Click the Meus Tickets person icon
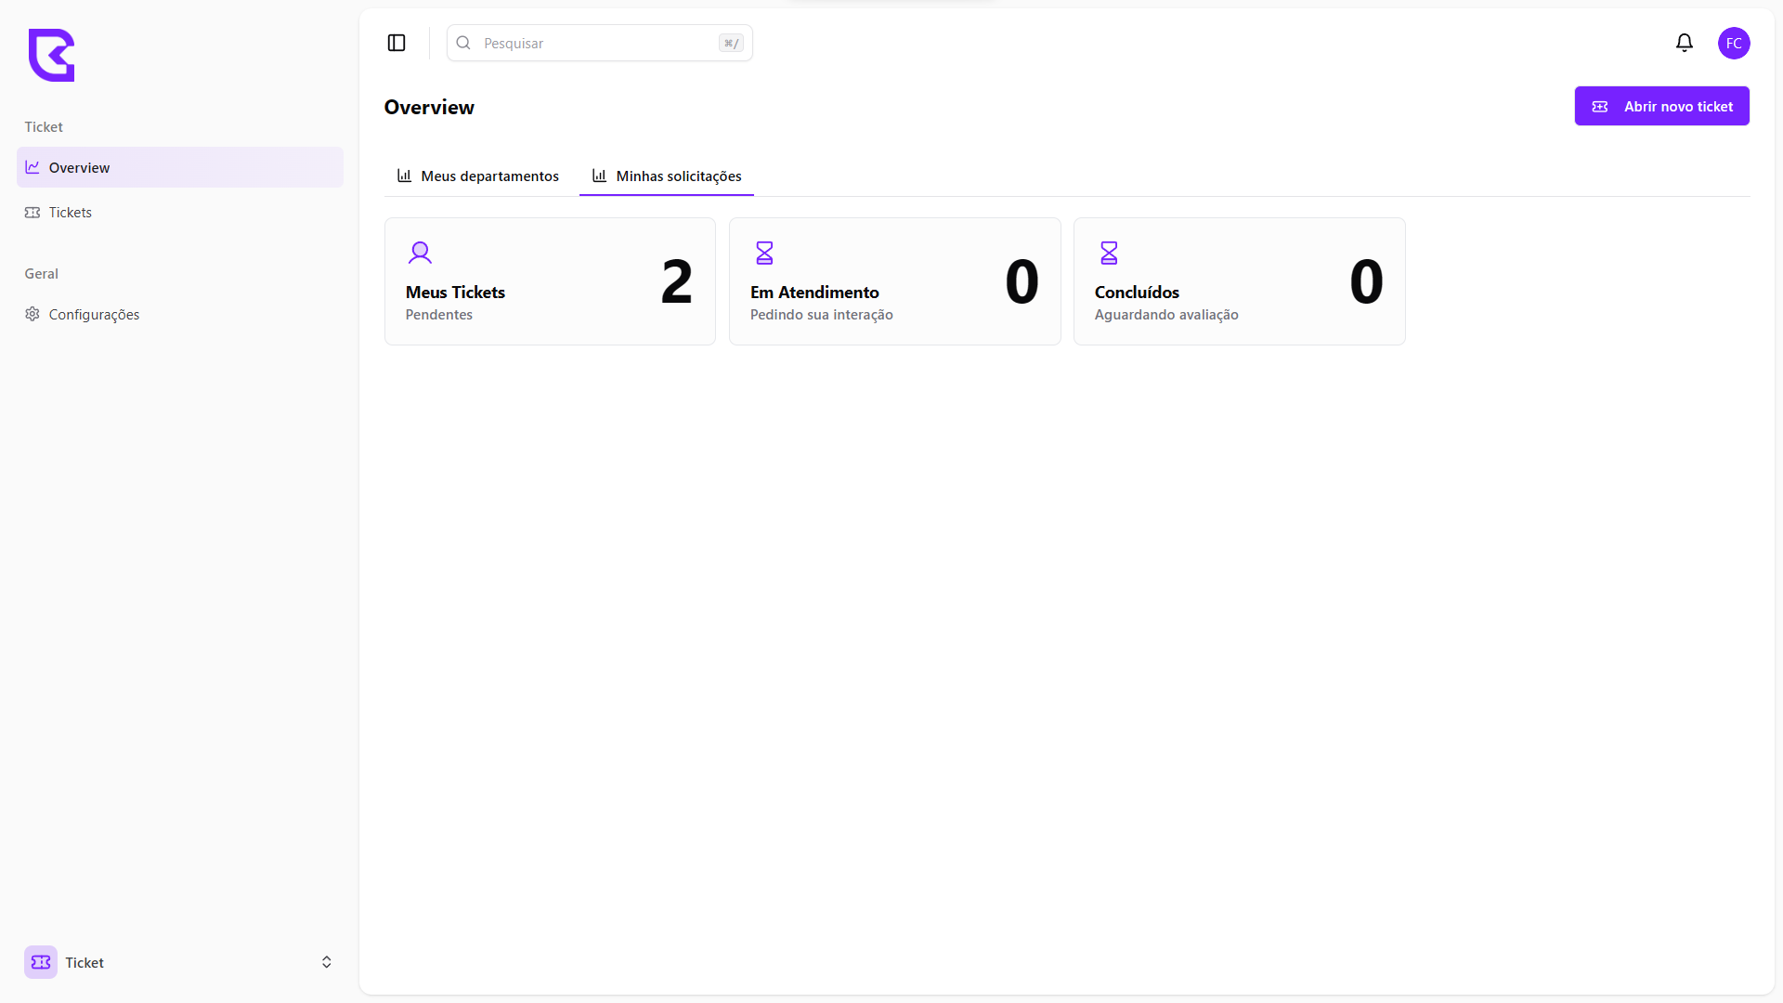 pos(420,253)
